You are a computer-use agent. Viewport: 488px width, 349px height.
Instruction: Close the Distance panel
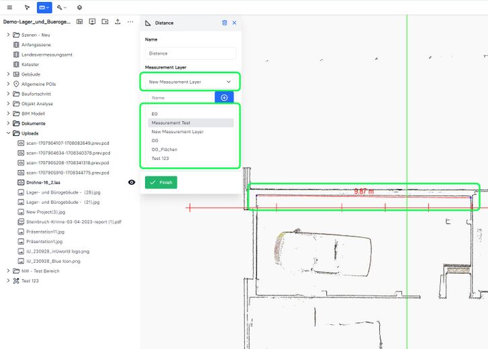point(234,23)
